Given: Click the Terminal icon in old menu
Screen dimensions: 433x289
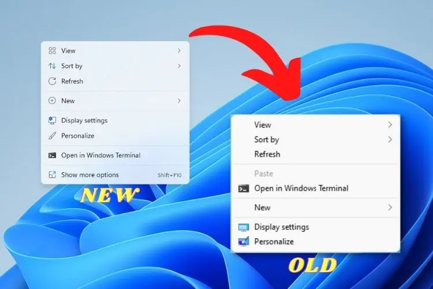Looking at the screenshot, I should [x=244, y=188].
